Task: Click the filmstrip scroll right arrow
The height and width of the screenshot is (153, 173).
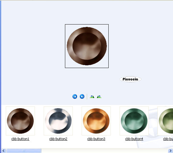Action: [171, 151]
